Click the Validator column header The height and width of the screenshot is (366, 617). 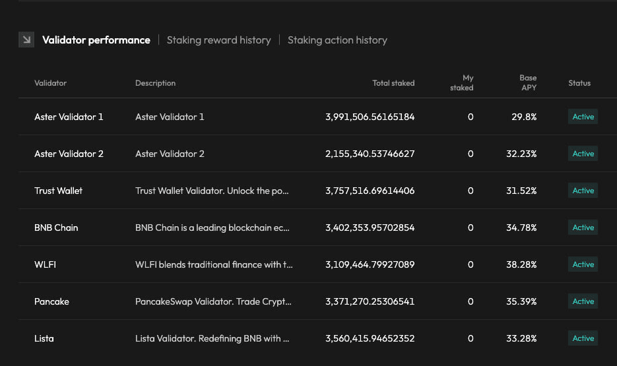[x=51, y=83]
